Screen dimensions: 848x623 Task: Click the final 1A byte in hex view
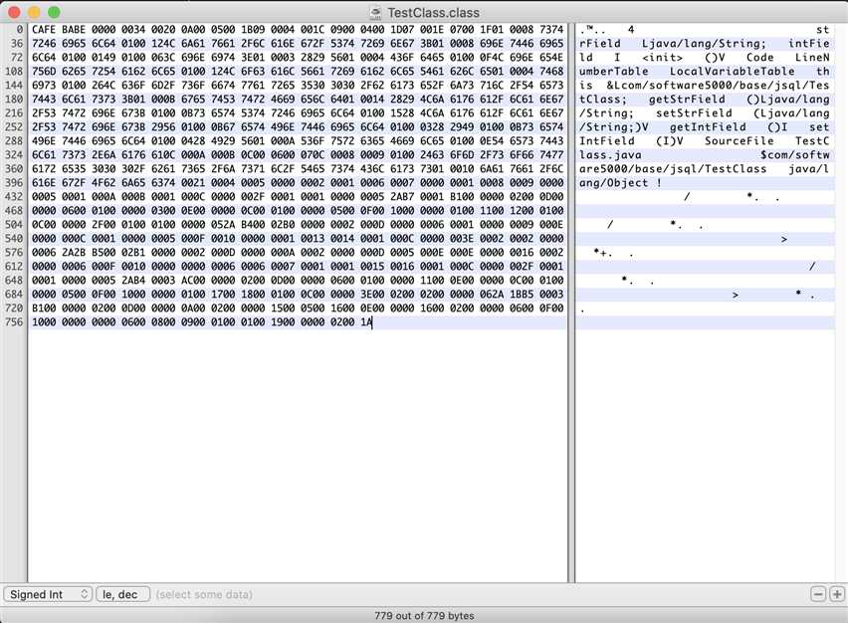(x=366, y=322)
